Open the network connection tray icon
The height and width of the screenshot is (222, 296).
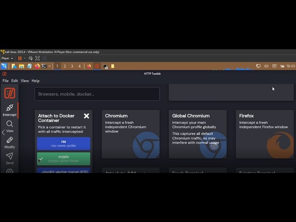coord(258,66)
